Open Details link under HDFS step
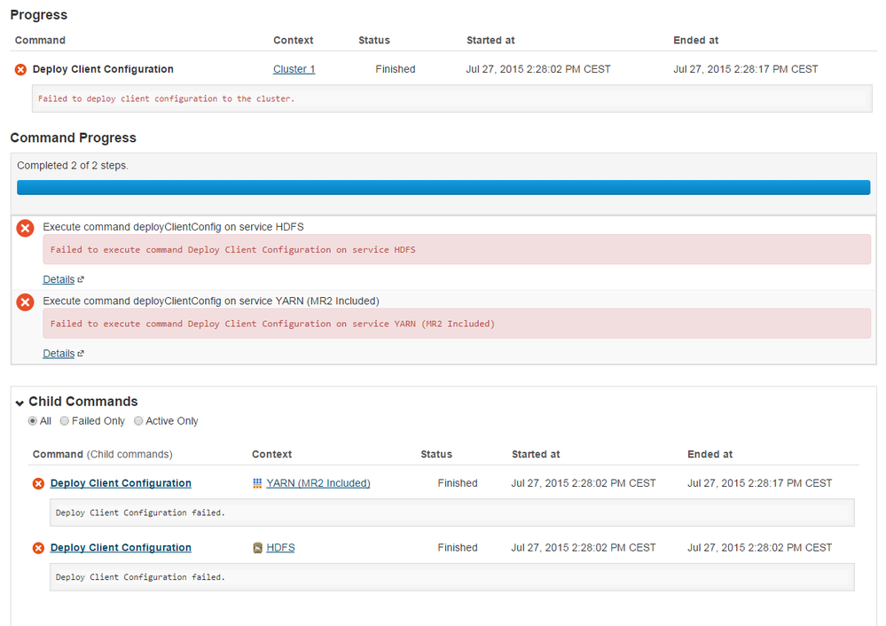 pyautogui.click(x=59, y=279)
